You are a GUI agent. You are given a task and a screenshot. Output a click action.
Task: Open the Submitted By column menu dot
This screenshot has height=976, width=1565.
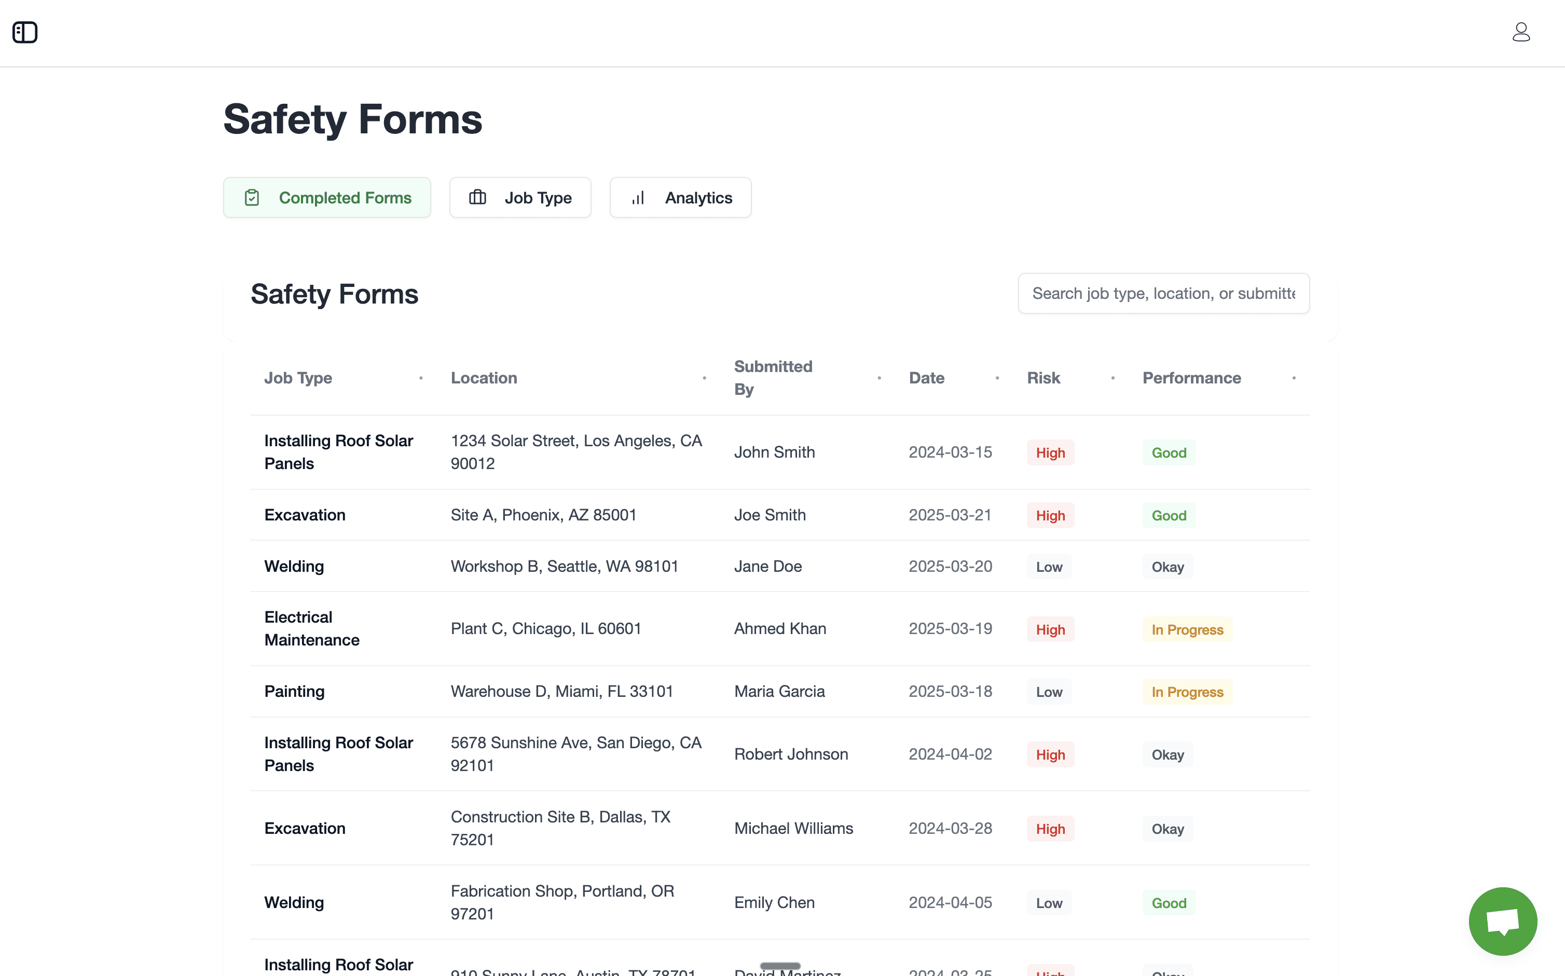point(879,378)
